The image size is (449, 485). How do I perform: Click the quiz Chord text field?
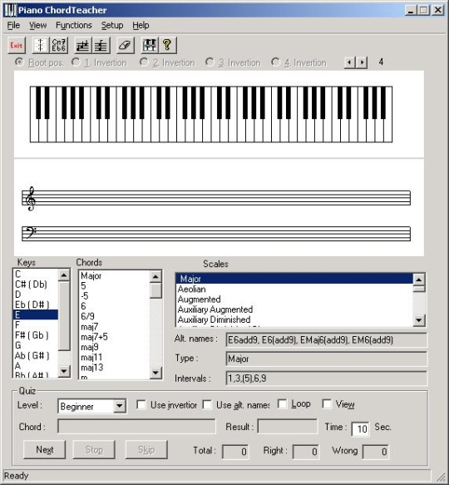(x=136, y=427)
